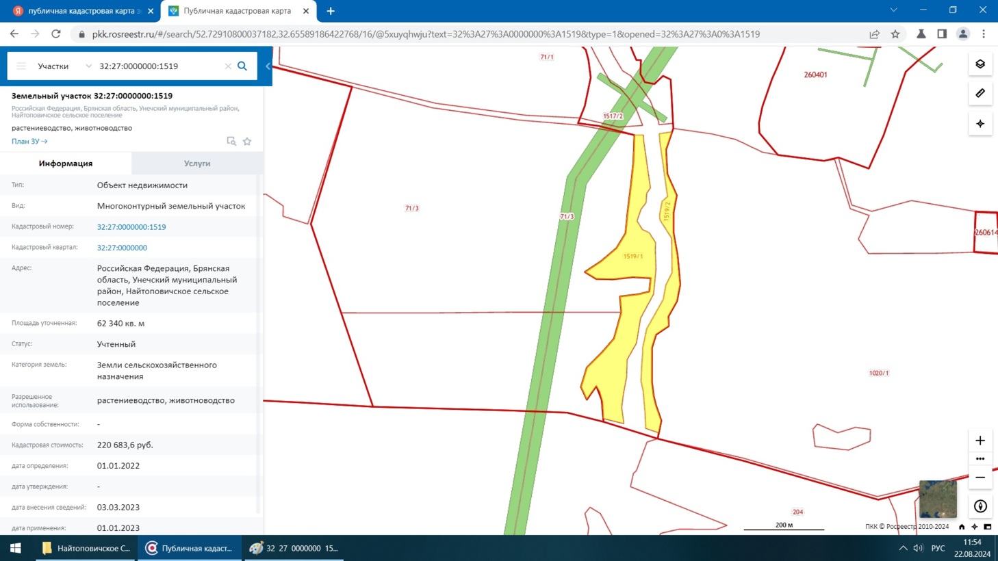998x561 pixels.
Task: Reset map orientation with compass button
Action: coord(980,506)
